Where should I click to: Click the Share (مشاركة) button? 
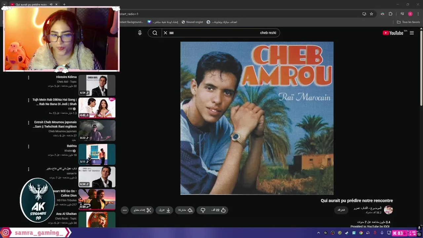[185, 210]
